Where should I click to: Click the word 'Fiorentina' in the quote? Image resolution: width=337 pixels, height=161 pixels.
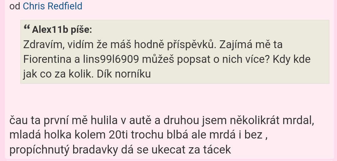[48, 59]
